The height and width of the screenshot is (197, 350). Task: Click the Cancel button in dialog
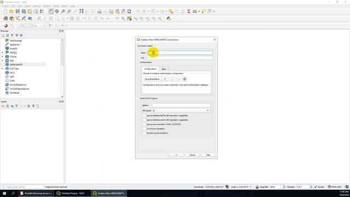click(x=192, y=155)
